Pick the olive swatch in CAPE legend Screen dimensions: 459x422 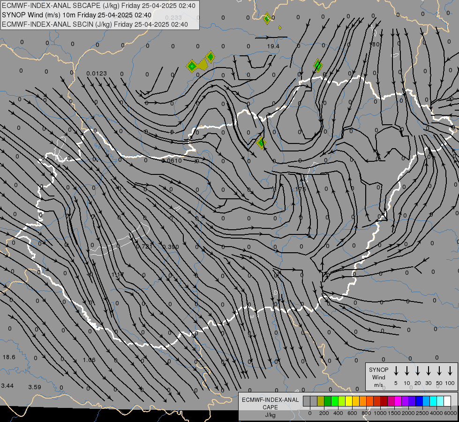click(x=321, y=401)
